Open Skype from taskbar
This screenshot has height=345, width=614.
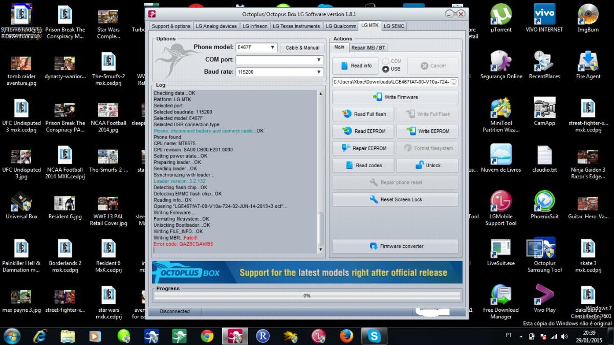click(x=374, y=336)
